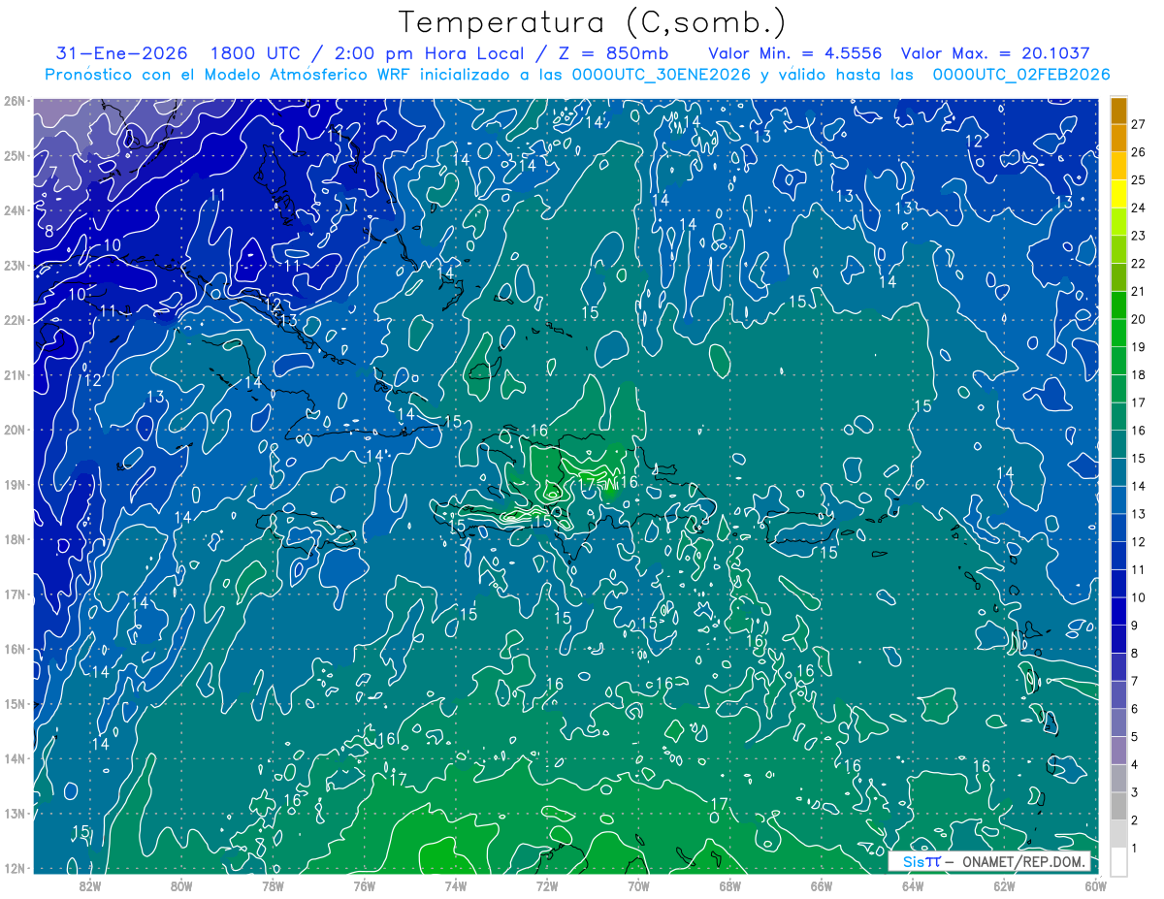
Task: Click the 60W longitude axis label
Action: click(x=1096, y=884)
